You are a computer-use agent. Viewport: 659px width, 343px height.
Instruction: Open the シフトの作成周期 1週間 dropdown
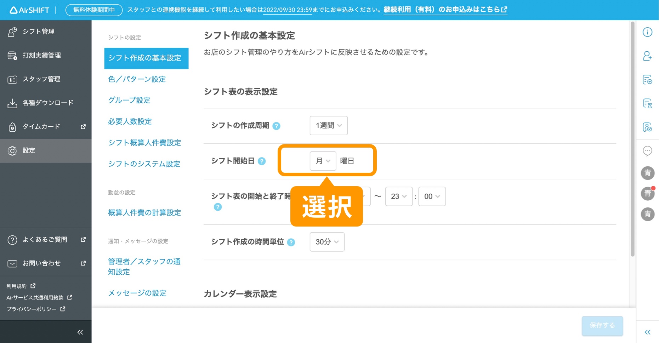pyautogui.click(x=328, y=126)
